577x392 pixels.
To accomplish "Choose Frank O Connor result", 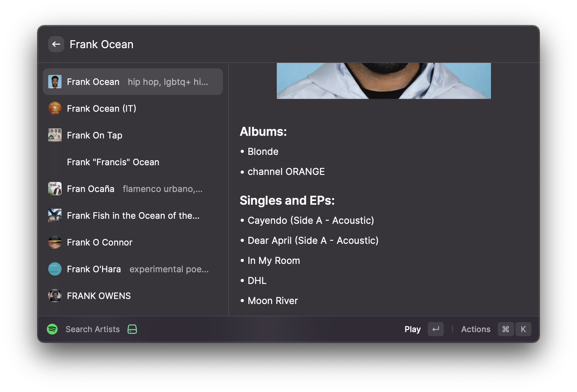I will [x=133, y=242].
